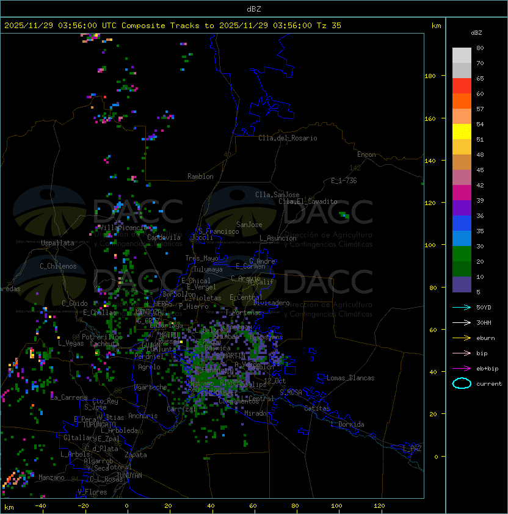Click the 'eburn' legend label
The height and width of the screenshot is (514, 508).
(485, 338)
